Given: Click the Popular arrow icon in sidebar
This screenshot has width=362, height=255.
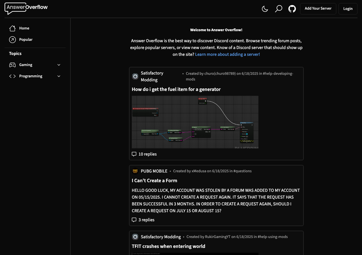Looking at the screenshot, I should 12,40.
